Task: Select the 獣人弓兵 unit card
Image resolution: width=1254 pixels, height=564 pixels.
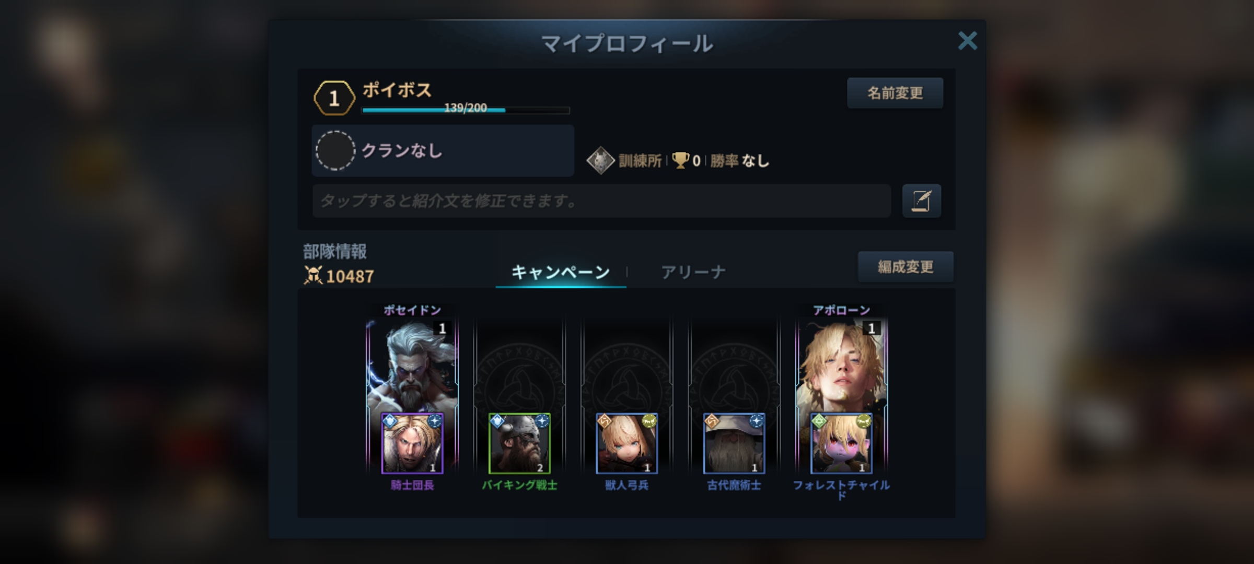Action: coord(627,443)
